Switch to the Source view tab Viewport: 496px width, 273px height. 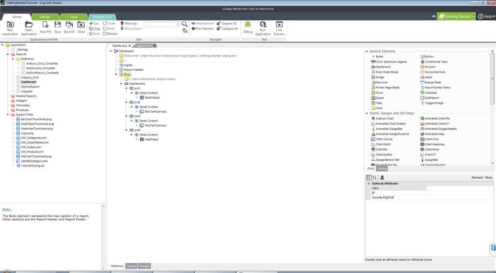131,266
